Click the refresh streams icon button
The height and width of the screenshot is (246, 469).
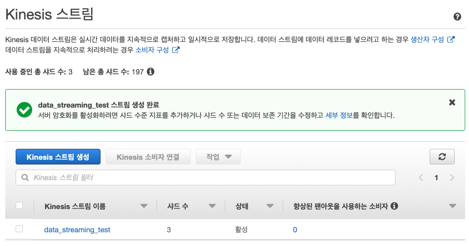coord(442,156)
